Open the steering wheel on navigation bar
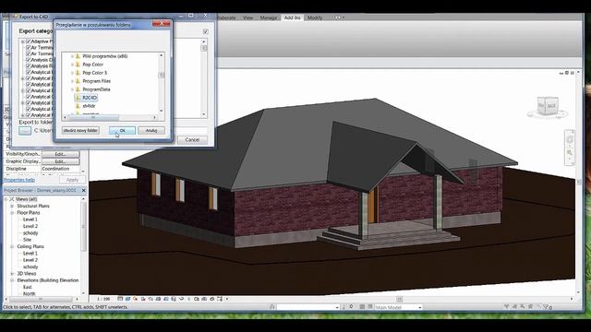Screen dimensions: 591x332 pos(570,139)
